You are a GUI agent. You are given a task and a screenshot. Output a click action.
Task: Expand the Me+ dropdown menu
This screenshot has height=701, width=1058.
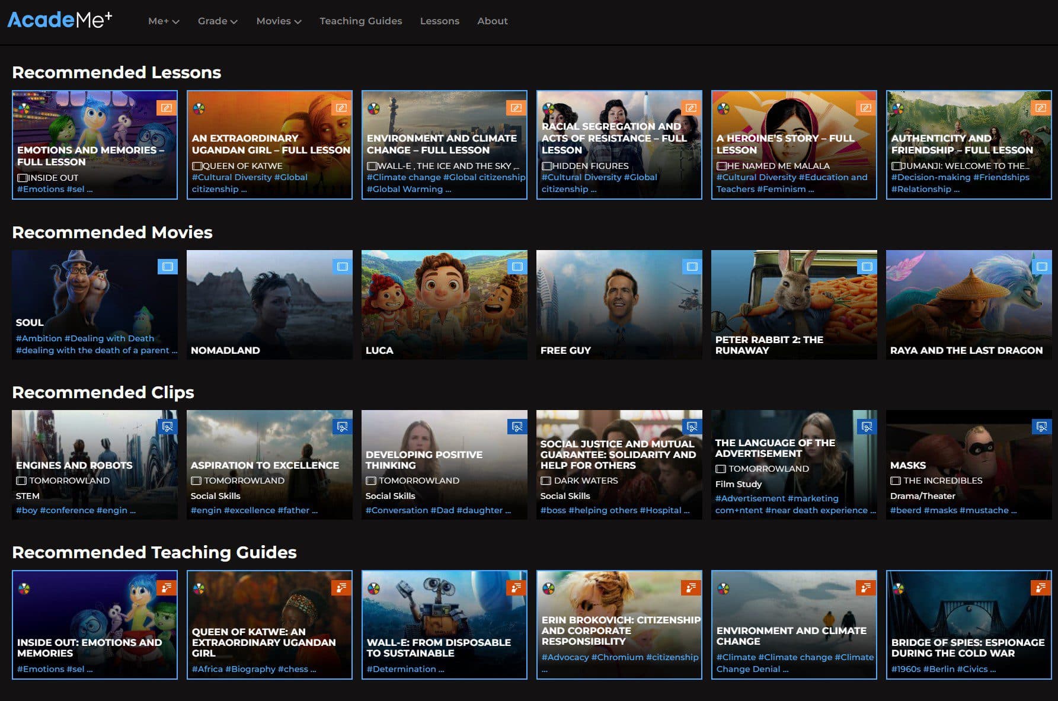[x=163, y=21]
